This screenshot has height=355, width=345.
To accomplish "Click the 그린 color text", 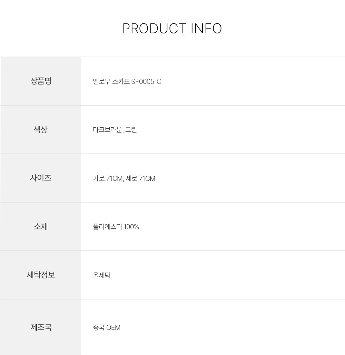I will coord(131,130).
